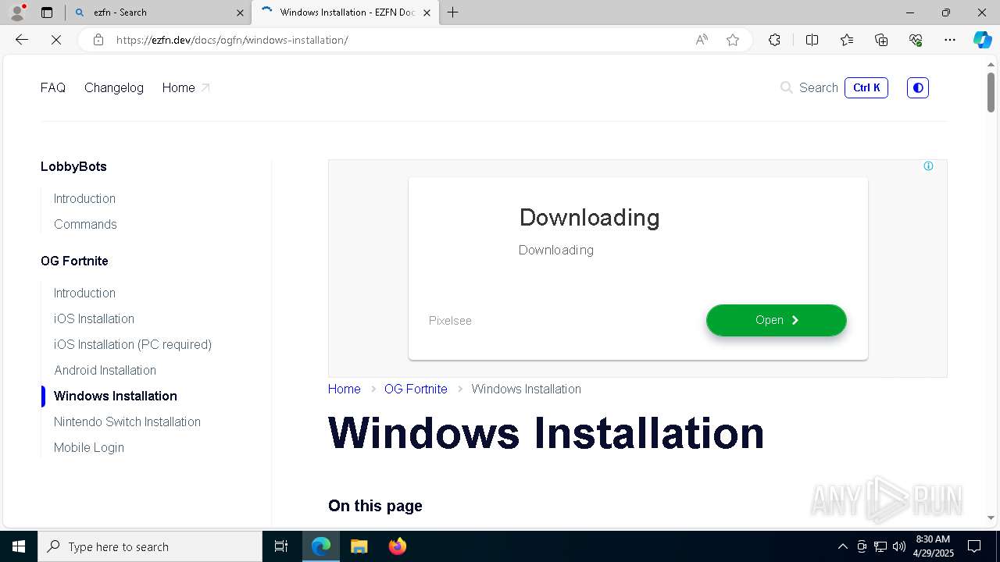Open a new tab with plus icon
Screen dimensions: 1000x562
click(x=452, y=12)
